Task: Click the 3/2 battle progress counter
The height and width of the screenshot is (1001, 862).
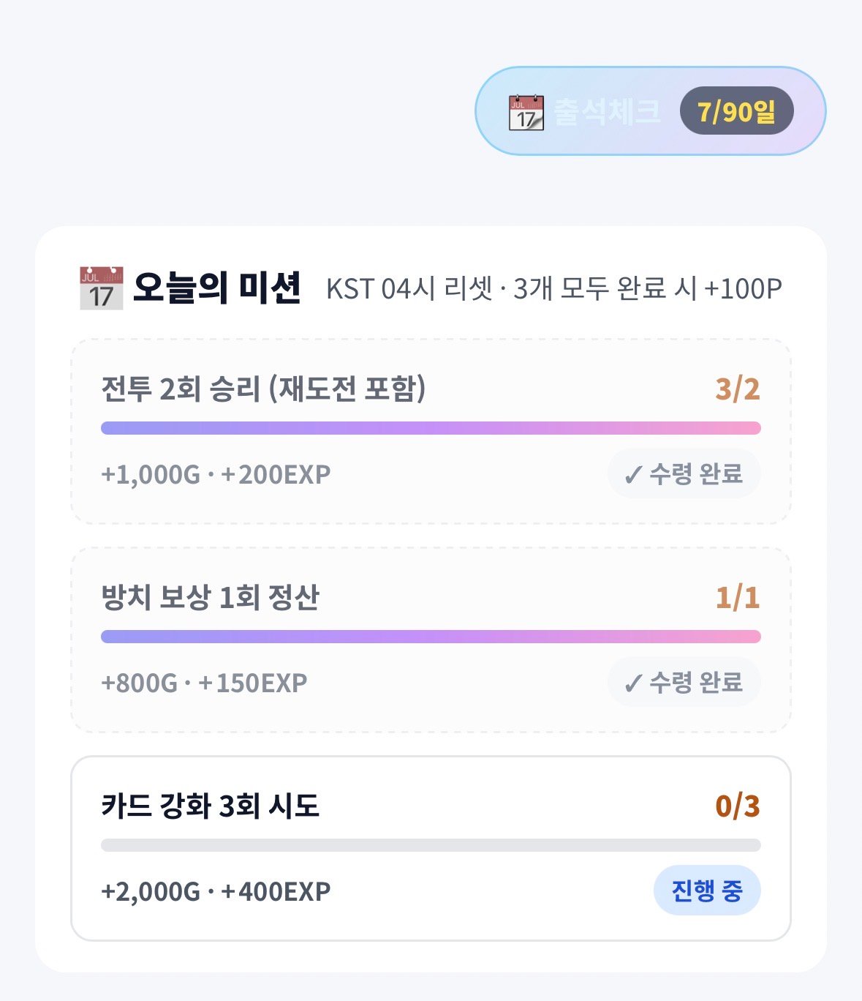Action: [738, 389]
